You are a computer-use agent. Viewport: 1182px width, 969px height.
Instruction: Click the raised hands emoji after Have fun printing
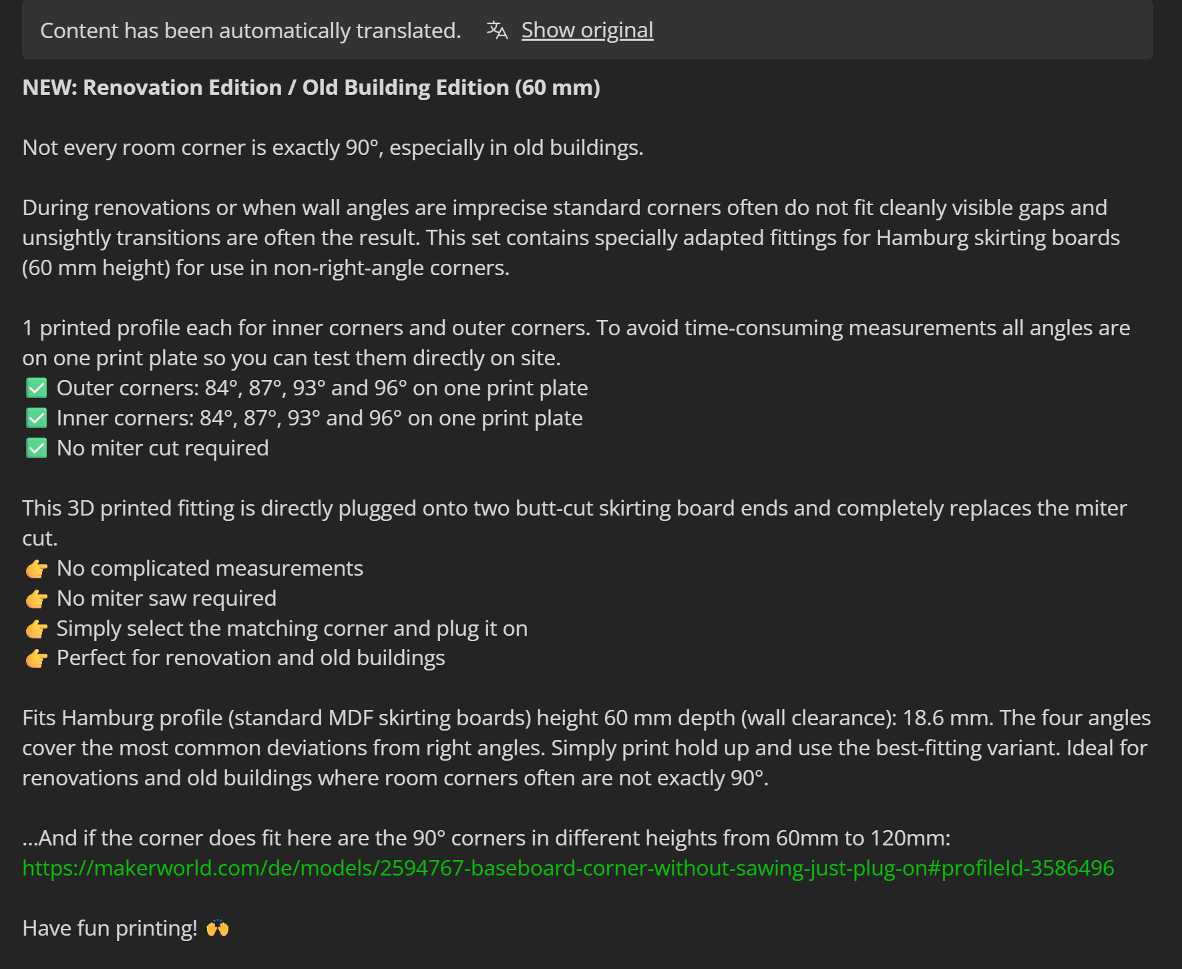tap(217, 928)
